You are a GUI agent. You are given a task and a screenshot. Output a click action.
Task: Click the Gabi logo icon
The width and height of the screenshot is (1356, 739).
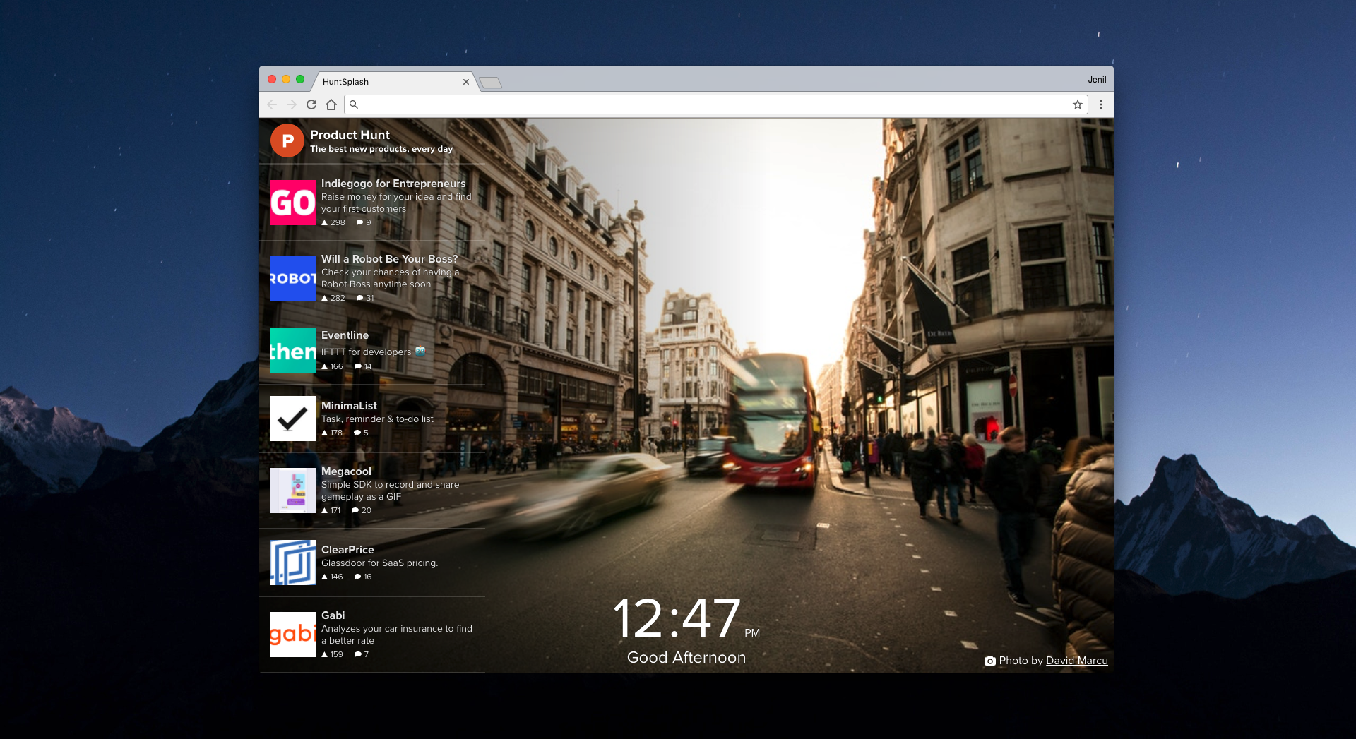coord(292,634)
